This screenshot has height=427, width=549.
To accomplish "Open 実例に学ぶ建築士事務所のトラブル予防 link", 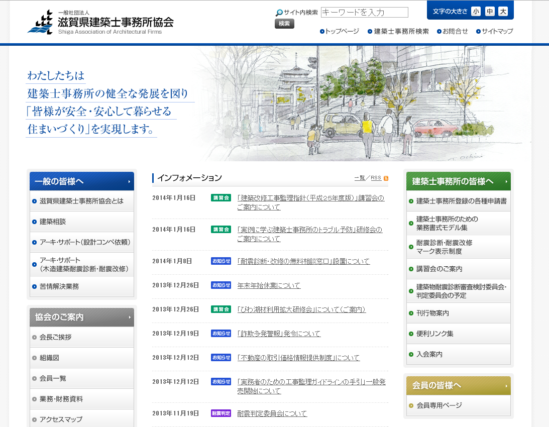I will click(309, 234).
